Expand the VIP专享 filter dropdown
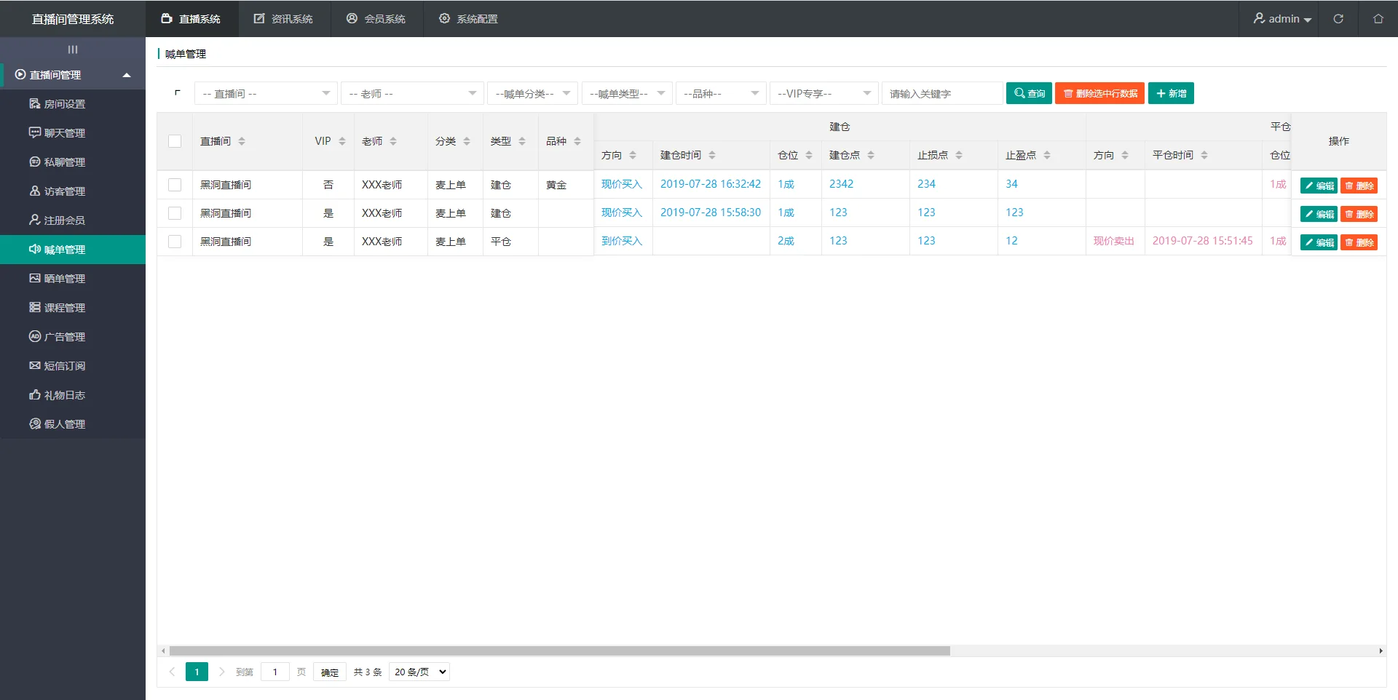 (x=823, y=94)
